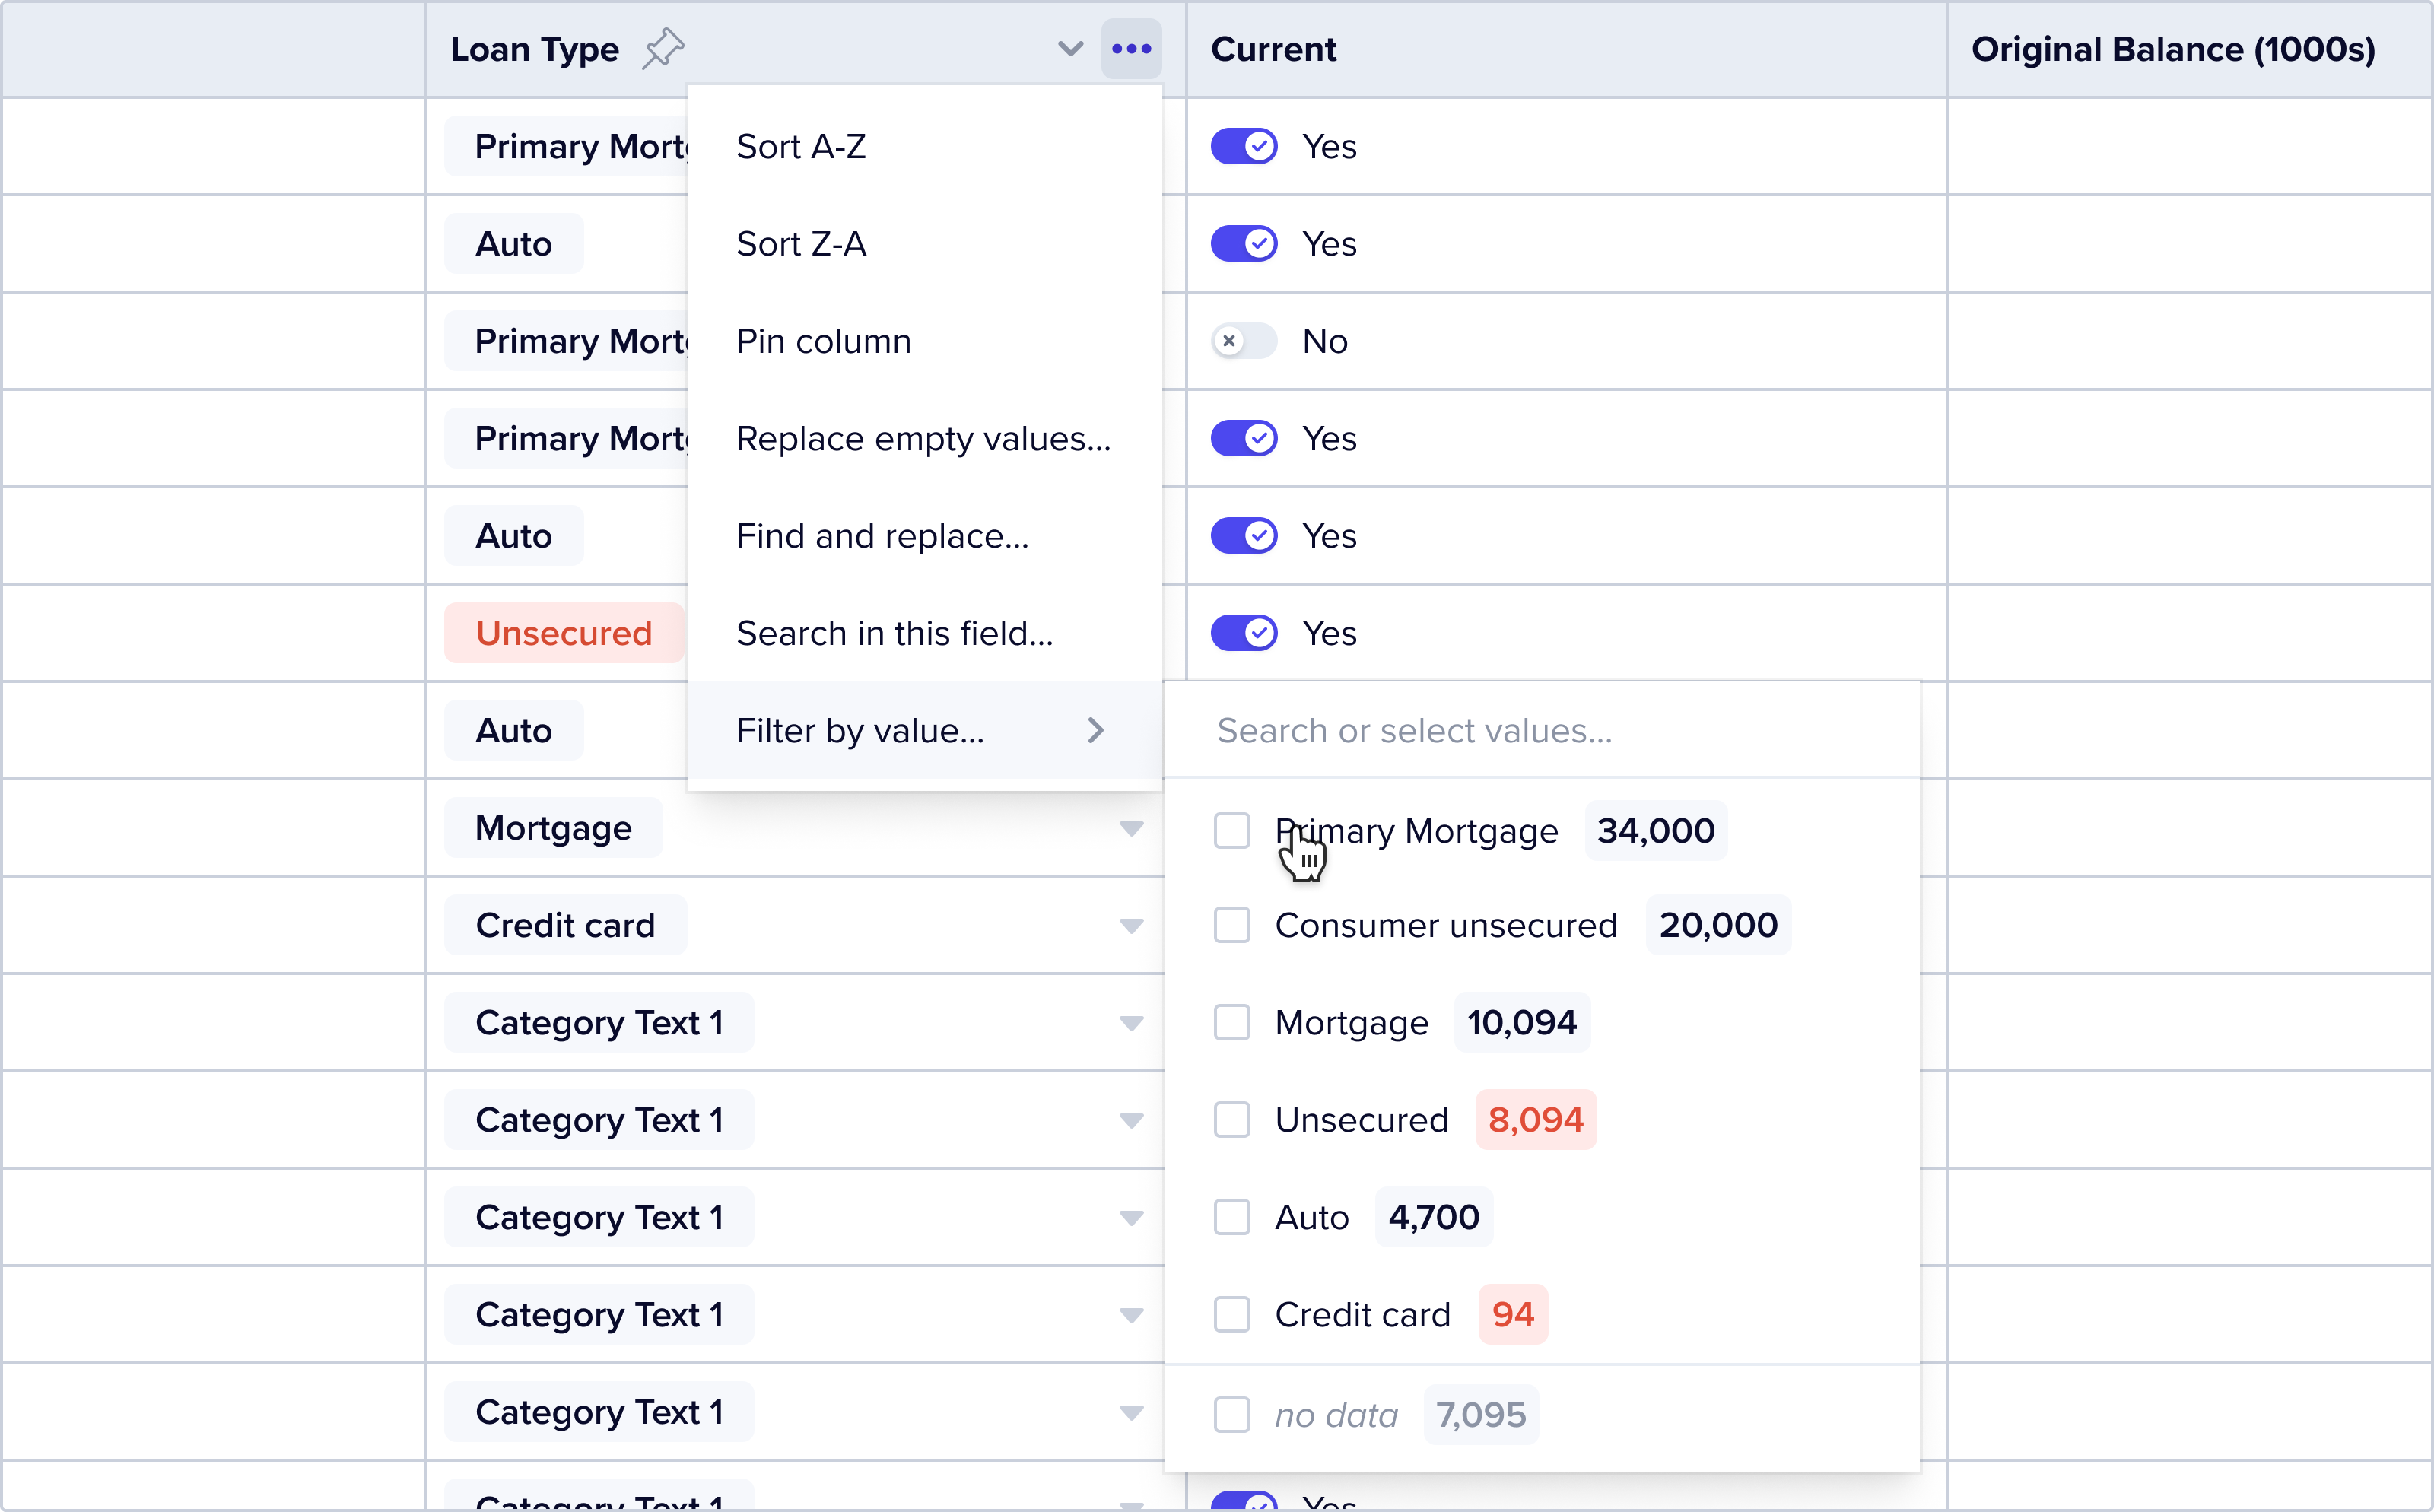Screen dimensions: 2434x1512
Task: Check the Consumer unsecured filter checkbox
Action: point(1231,925)
